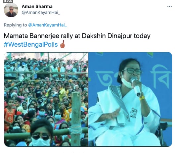Click the tweet text about Dakshin Dinajpur rally
This screenshot has height=153, width=176.
pos(77,36)
